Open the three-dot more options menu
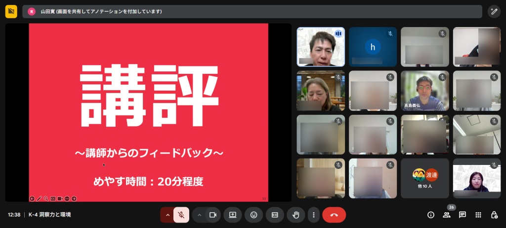This screenshot has height=228, width=506. tap(313, 215)
